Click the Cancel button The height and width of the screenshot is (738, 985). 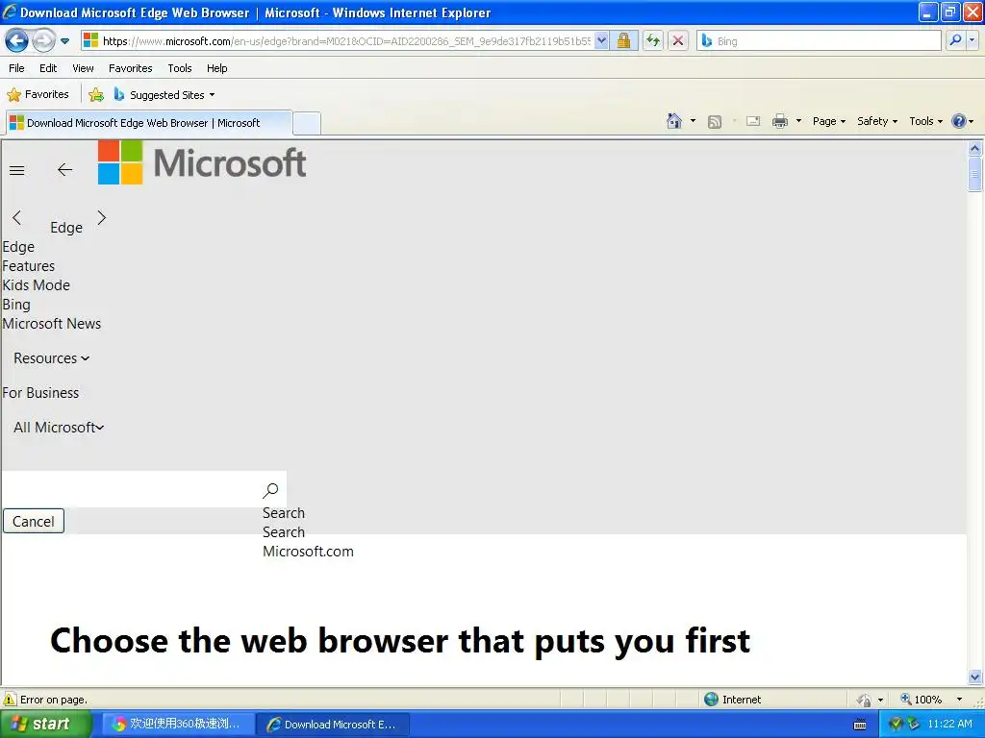point(34,522)
